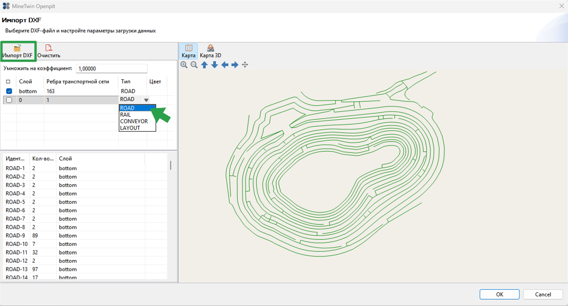This screenshot has height=306, width=568.
Task: Pan the map down with the arrow icon
Action: (214, 65)
